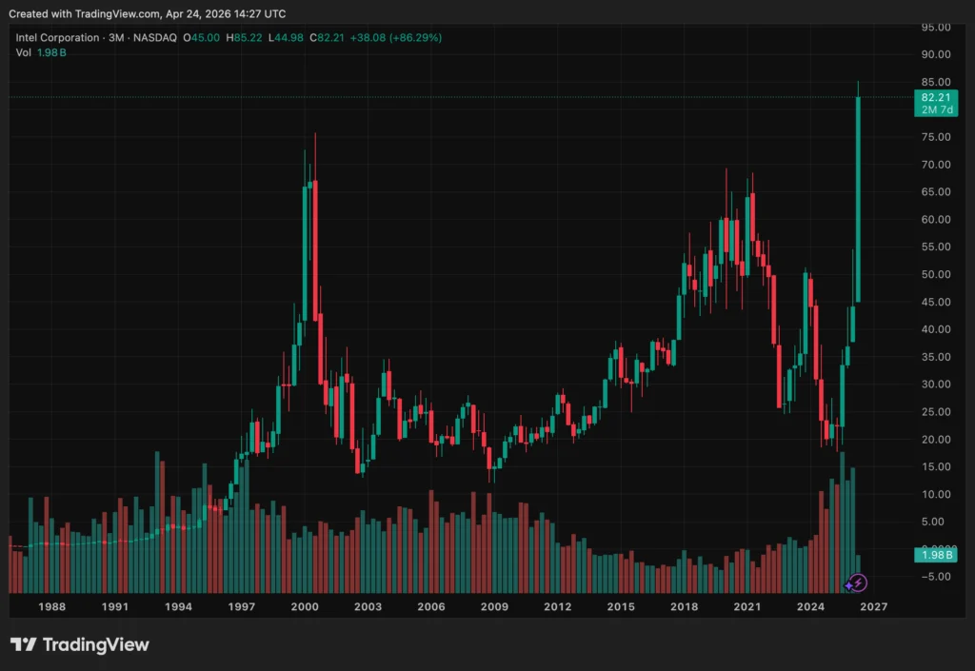The height and width of the screenshot is (671, 975).
Task: Click the purple lightning event icon
Action: (857, 582)
